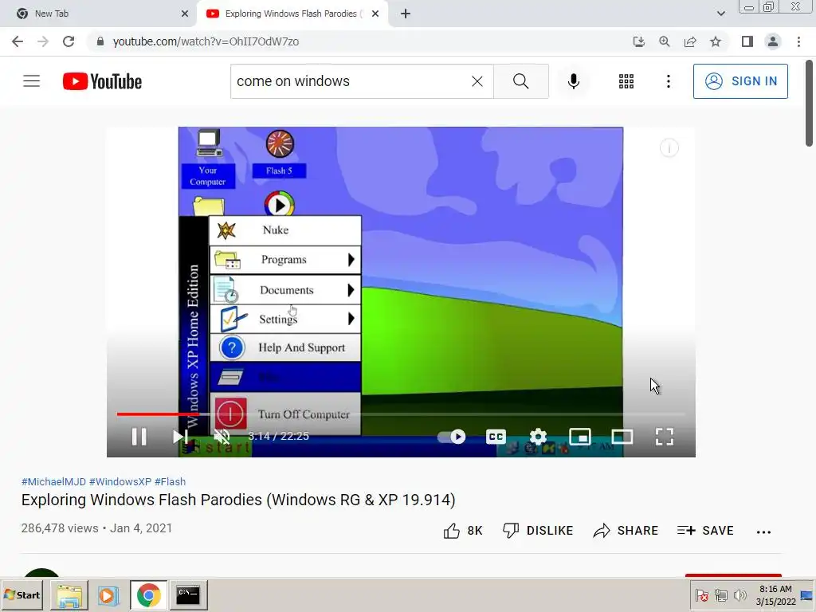Clear the search query text
Screen dimensions: 816x612
pos(477,81)
